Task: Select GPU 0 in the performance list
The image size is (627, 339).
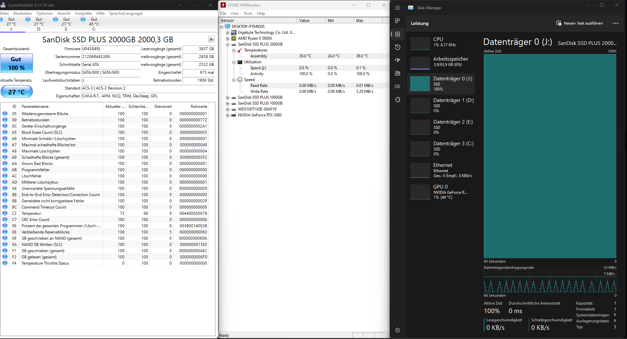Action: tap(441, 192)
